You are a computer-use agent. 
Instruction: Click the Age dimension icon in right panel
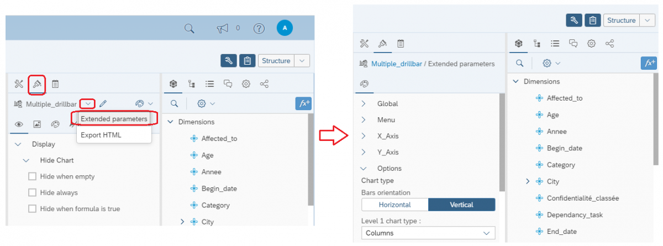[539, 115]
